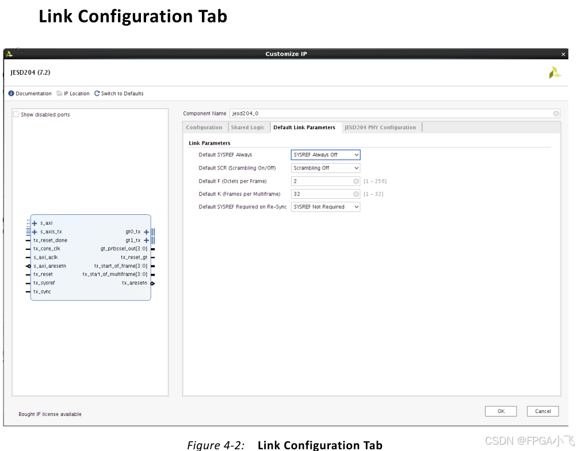Click the tx_reset port label
This screenshot has height=451, width=577.
click(43, 274)
